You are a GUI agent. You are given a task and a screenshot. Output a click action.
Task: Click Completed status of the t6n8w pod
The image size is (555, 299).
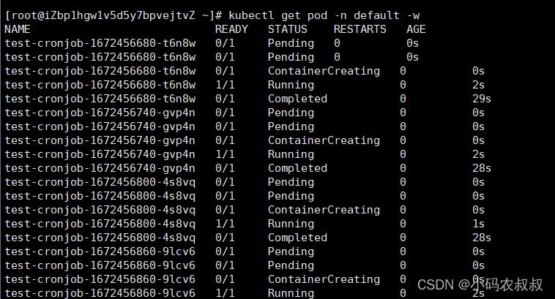coord(297,99)
